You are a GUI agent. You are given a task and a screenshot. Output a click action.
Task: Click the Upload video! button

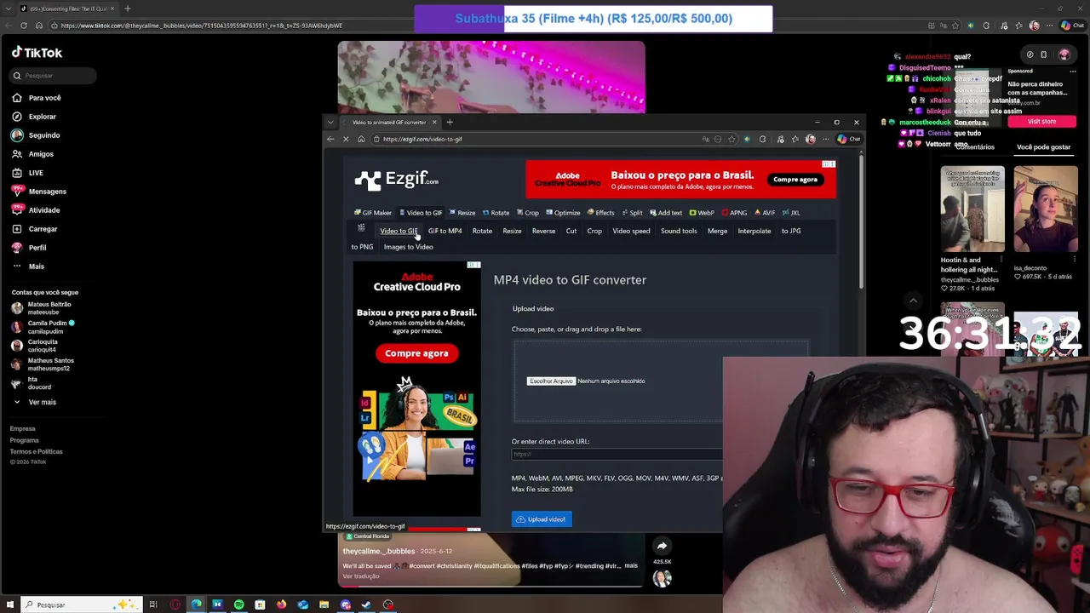tap(542, 519)
